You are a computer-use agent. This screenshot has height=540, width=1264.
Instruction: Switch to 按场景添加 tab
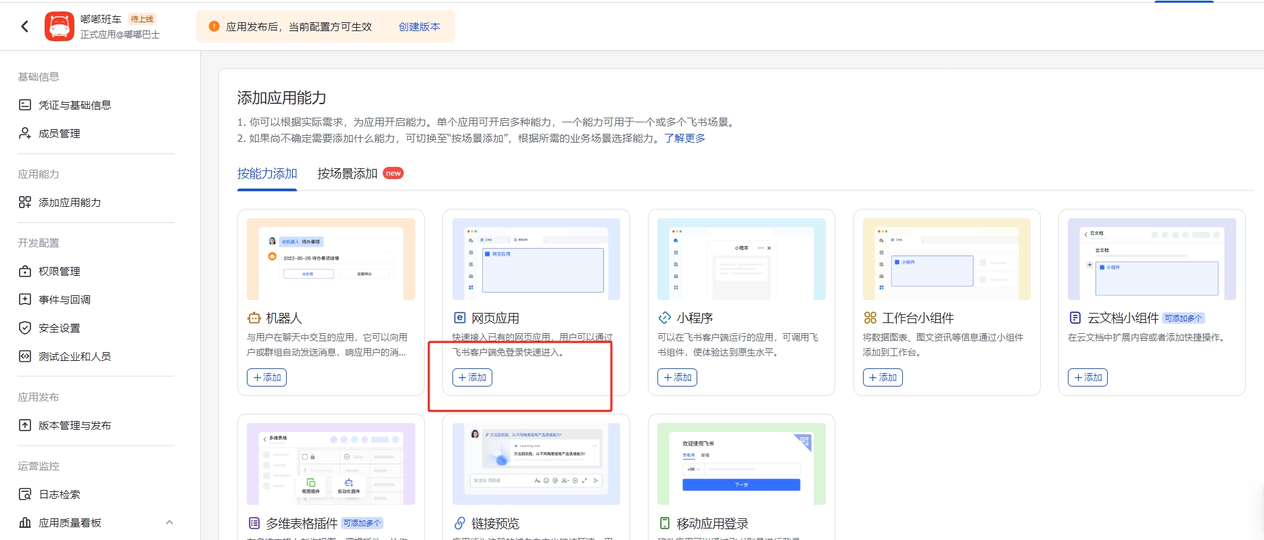click(348, 174)
